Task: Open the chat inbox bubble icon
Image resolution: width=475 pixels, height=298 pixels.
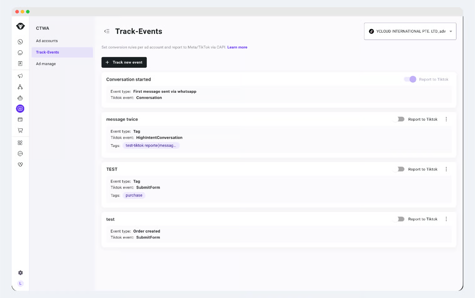Action: click(x=20, y=53)
